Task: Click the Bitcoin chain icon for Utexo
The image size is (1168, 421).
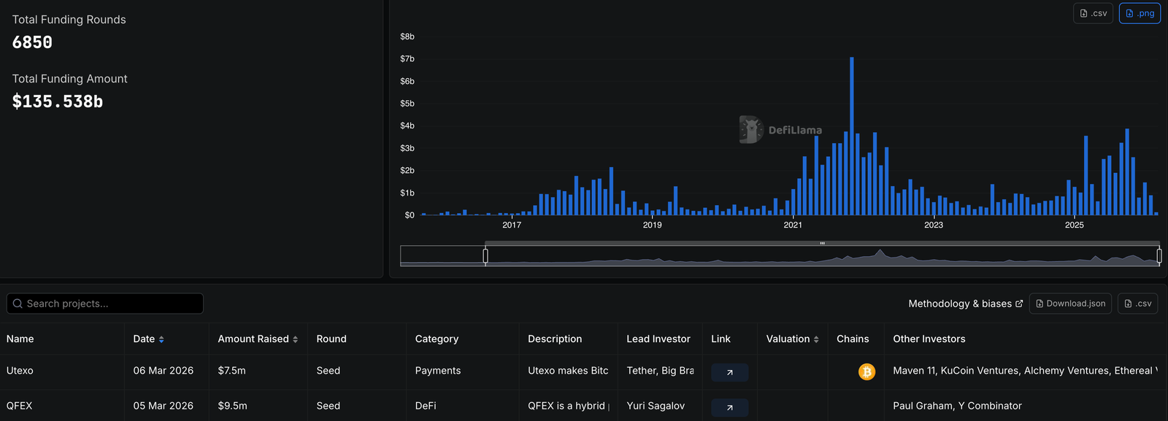Action: coord(867,372)
